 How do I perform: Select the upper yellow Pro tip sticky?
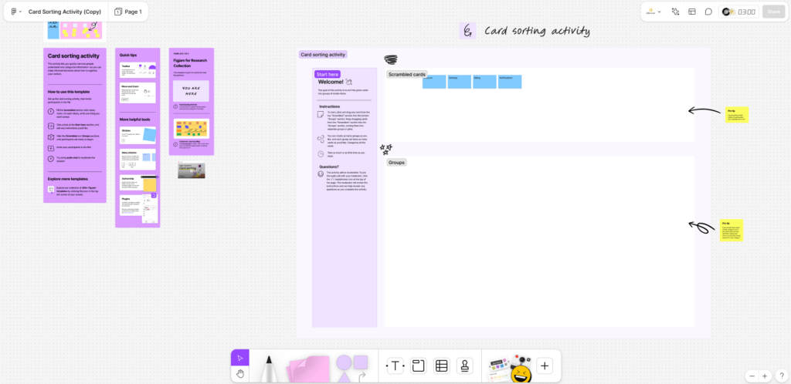736,115
